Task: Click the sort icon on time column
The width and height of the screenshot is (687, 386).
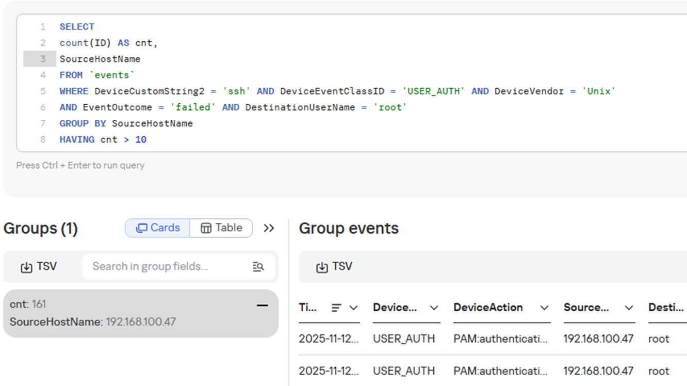Action: (x=336, y=308)
